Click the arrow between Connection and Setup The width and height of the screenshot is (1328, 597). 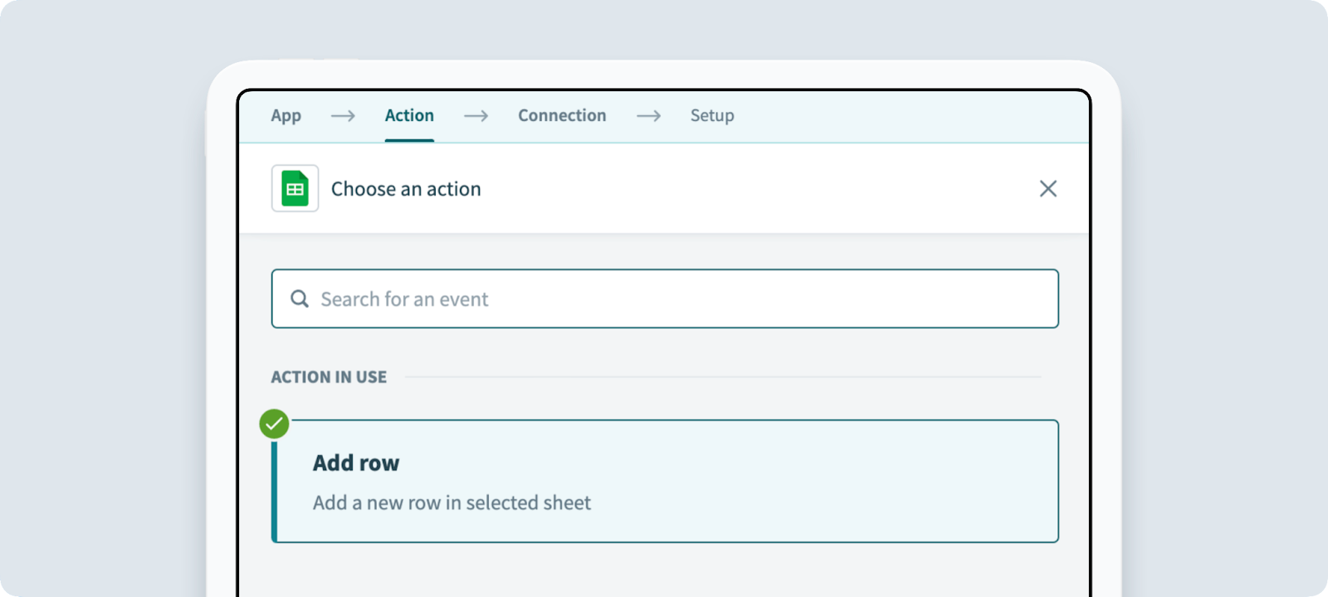(648, 116)
